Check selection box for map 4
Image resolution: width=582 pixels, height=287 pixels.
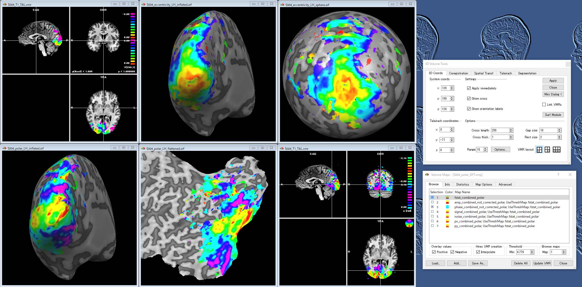click(x=432, y=212)
